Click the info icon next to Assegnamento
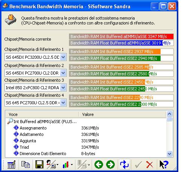 (16, 128)
